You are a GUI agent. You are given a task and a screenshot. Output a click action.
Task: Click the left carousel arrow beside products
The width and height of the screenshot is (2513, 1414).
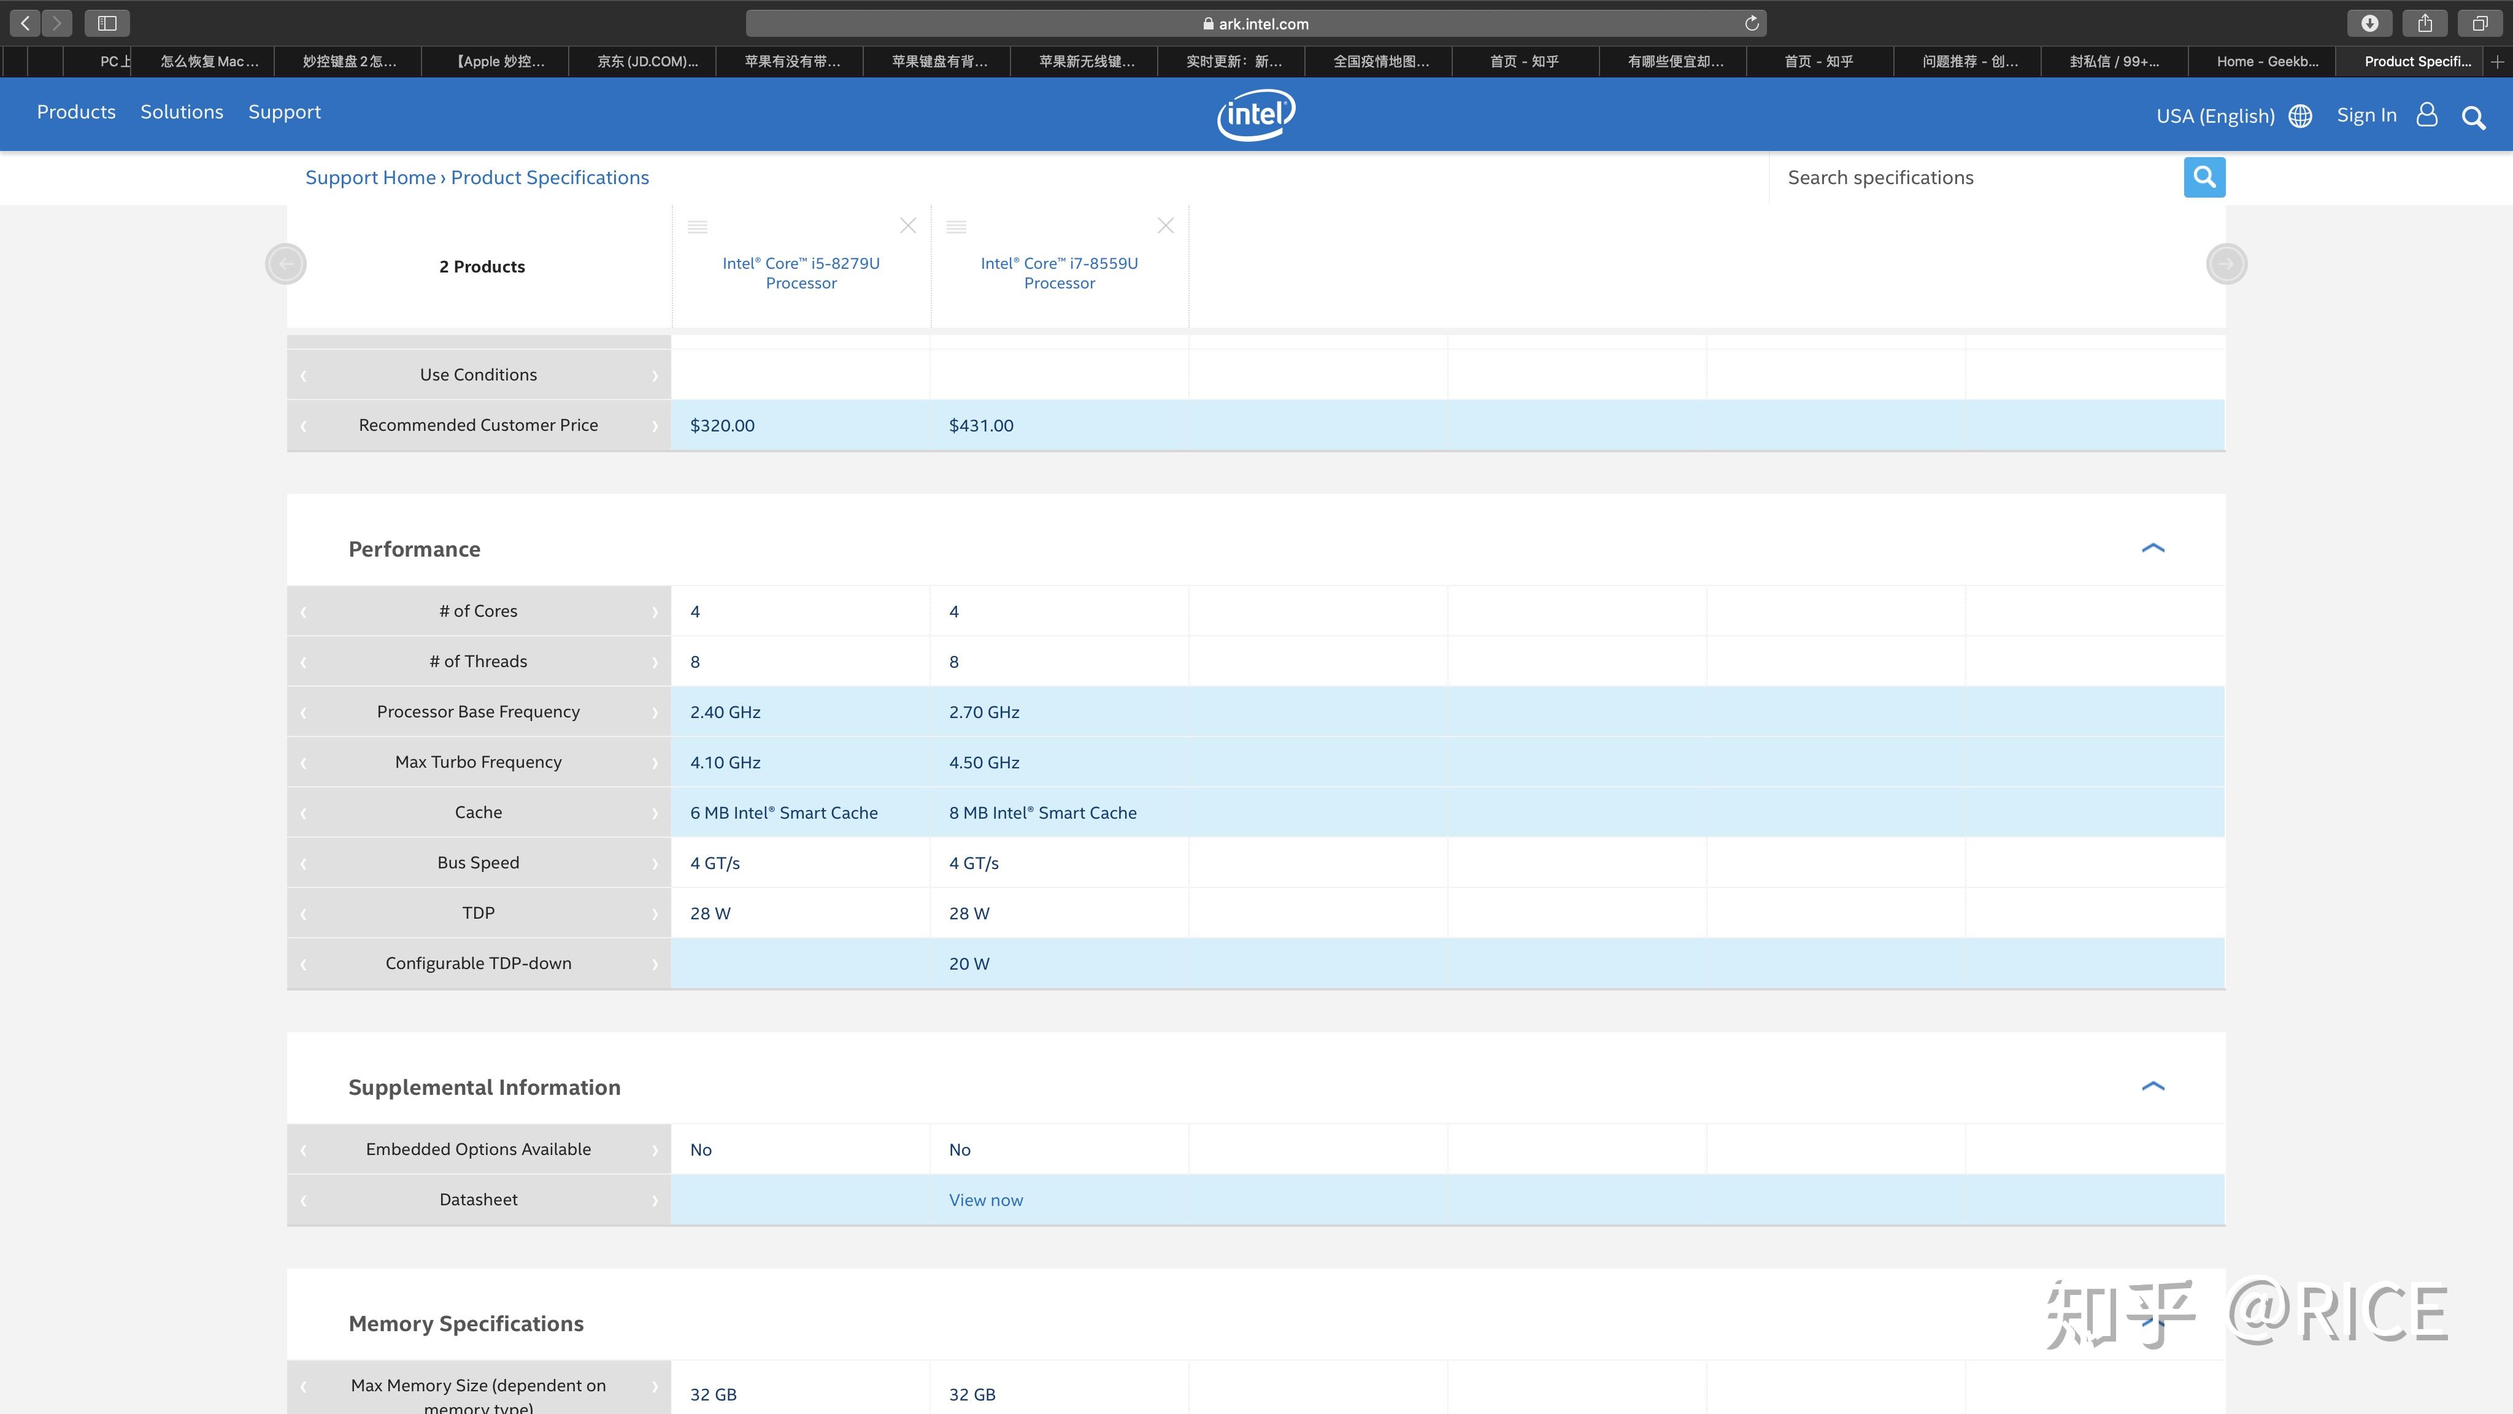(x=286, y=263)
